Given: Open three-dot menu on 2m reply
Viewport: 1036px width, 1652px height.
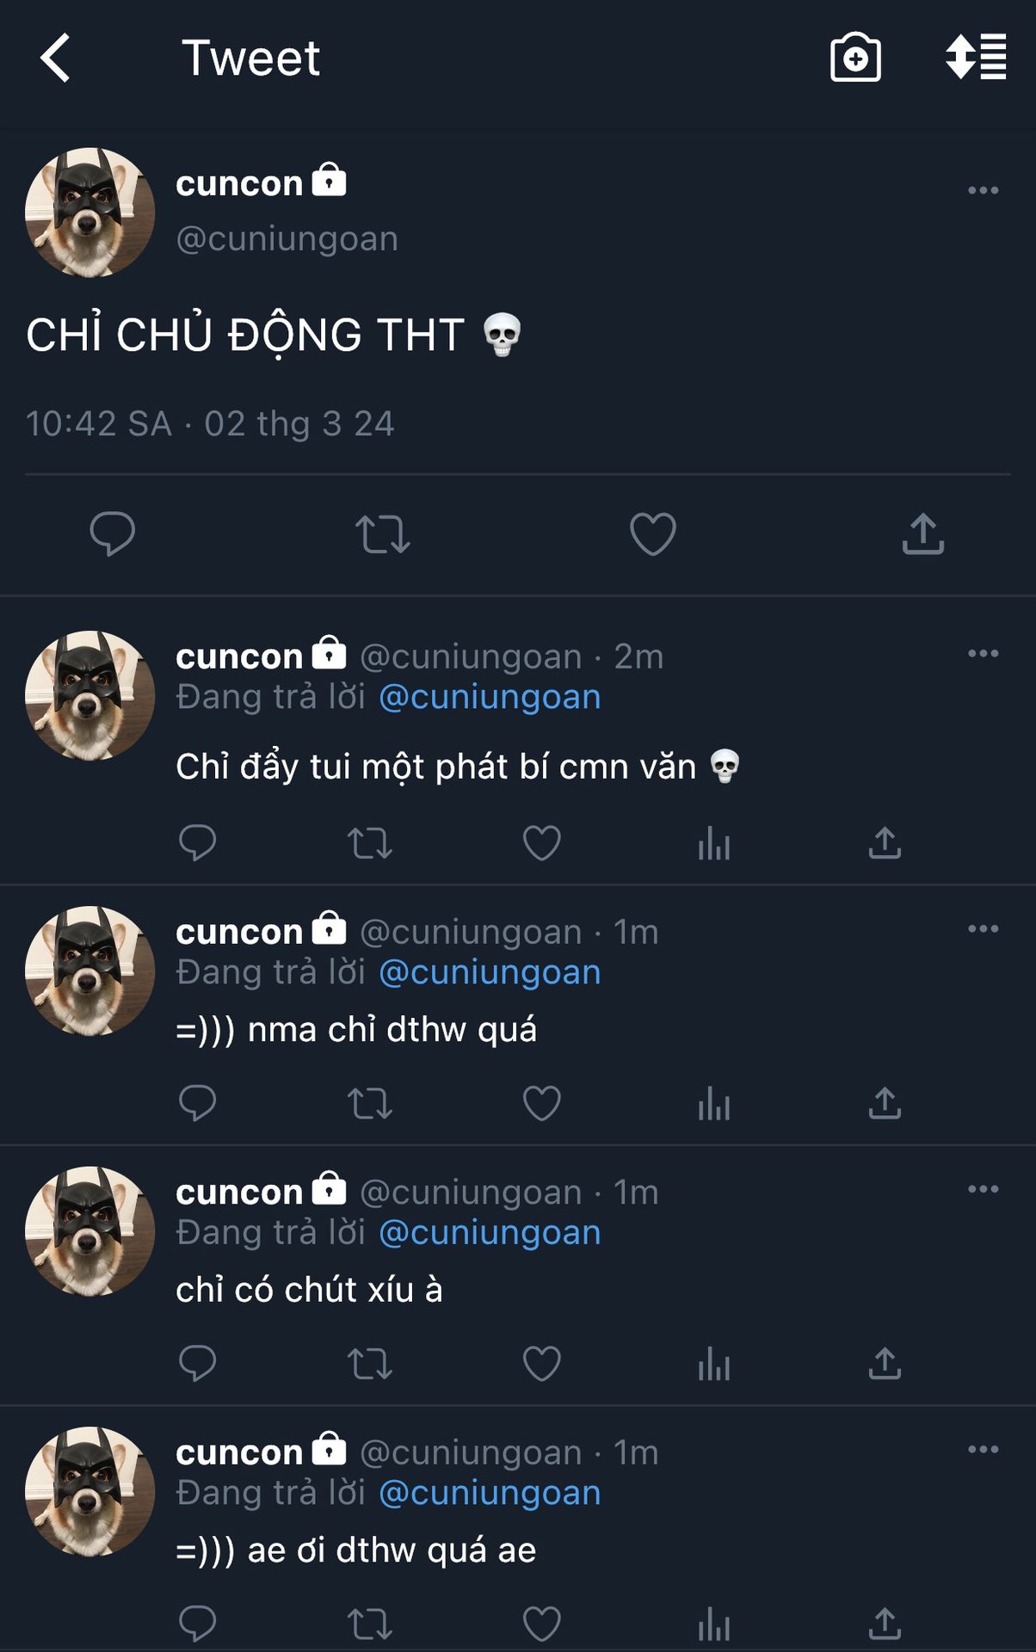Looking at the screenshot, I should [983, 654].
